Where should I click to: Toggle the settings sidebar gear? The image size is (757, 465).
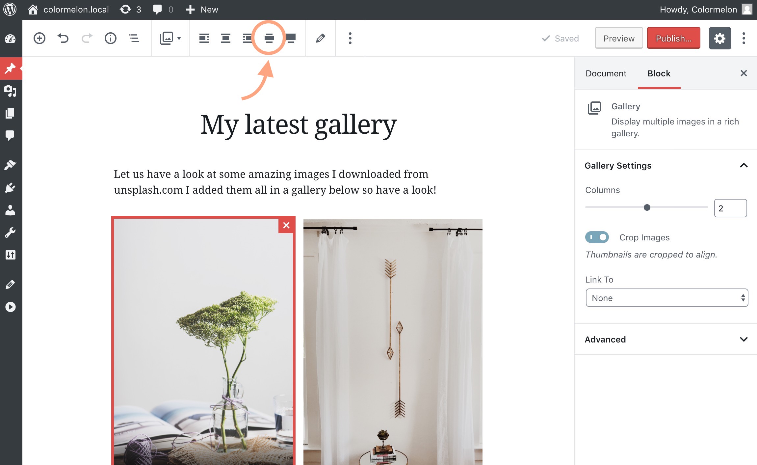point(720,38)
